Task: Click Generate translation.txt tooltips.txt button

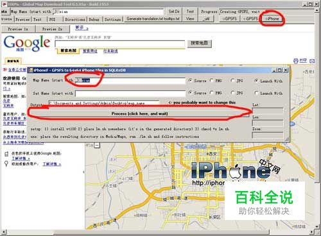Action: point(153,19)
